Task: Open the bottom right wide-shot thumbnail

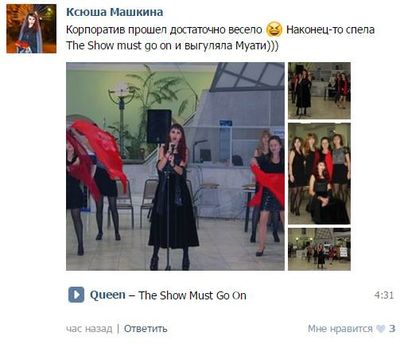Action: pyautogui.click(x=319, y=249)
